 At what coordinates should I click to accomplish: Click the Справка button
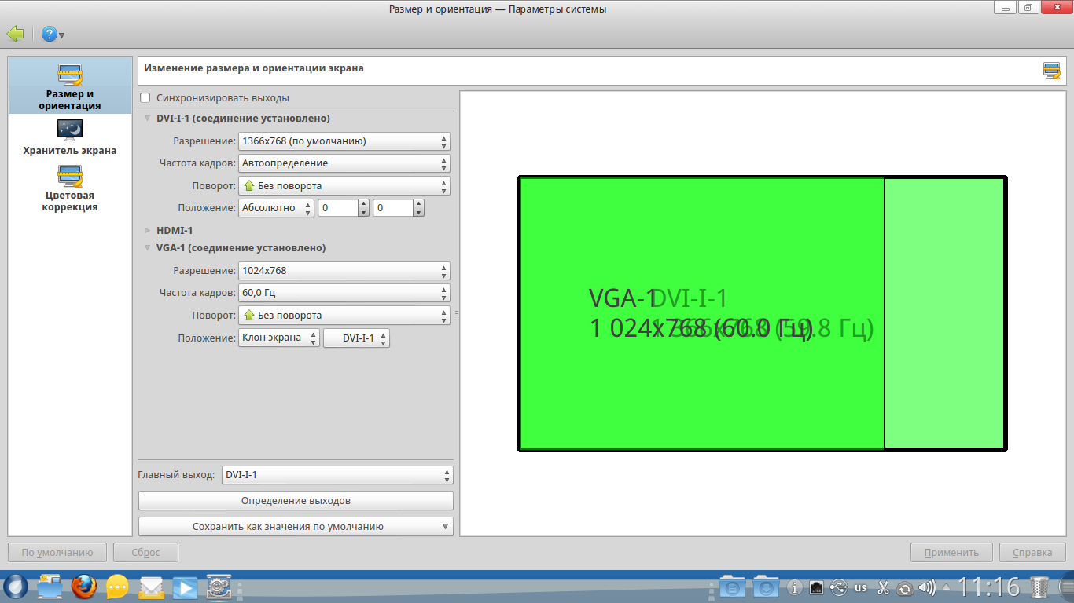[x=1032, y=553]
